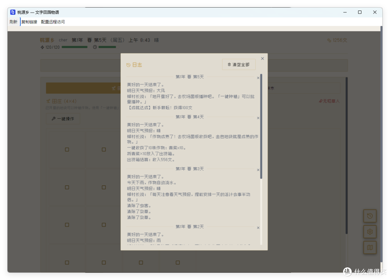
Task: Click log line 今天下雨，作物自动浇水。
Action: (x=152, y=183)
